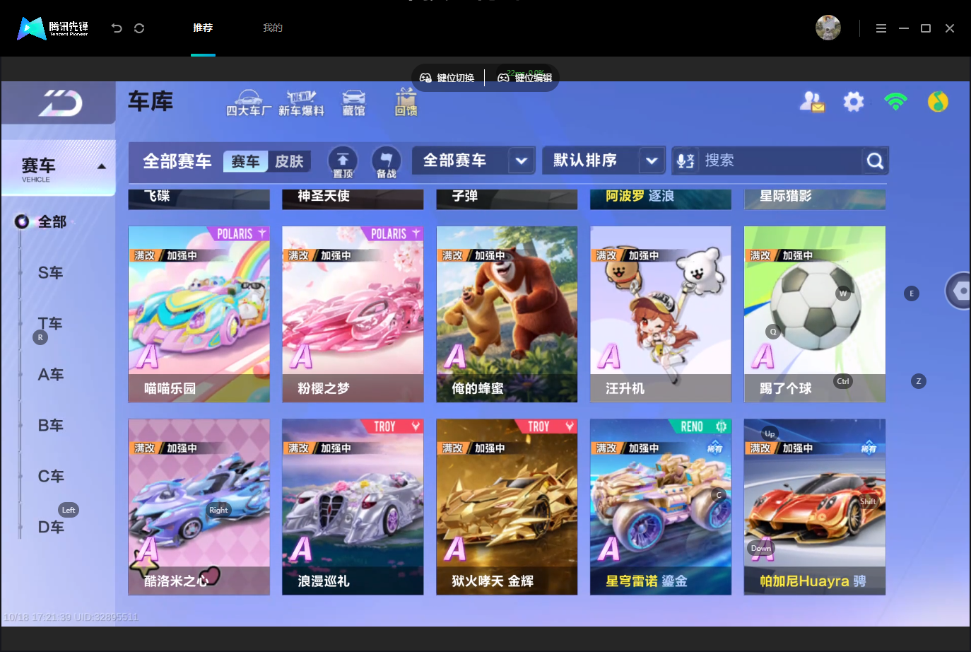Select the 浪漫巡礼 car card

click(353, 507)
